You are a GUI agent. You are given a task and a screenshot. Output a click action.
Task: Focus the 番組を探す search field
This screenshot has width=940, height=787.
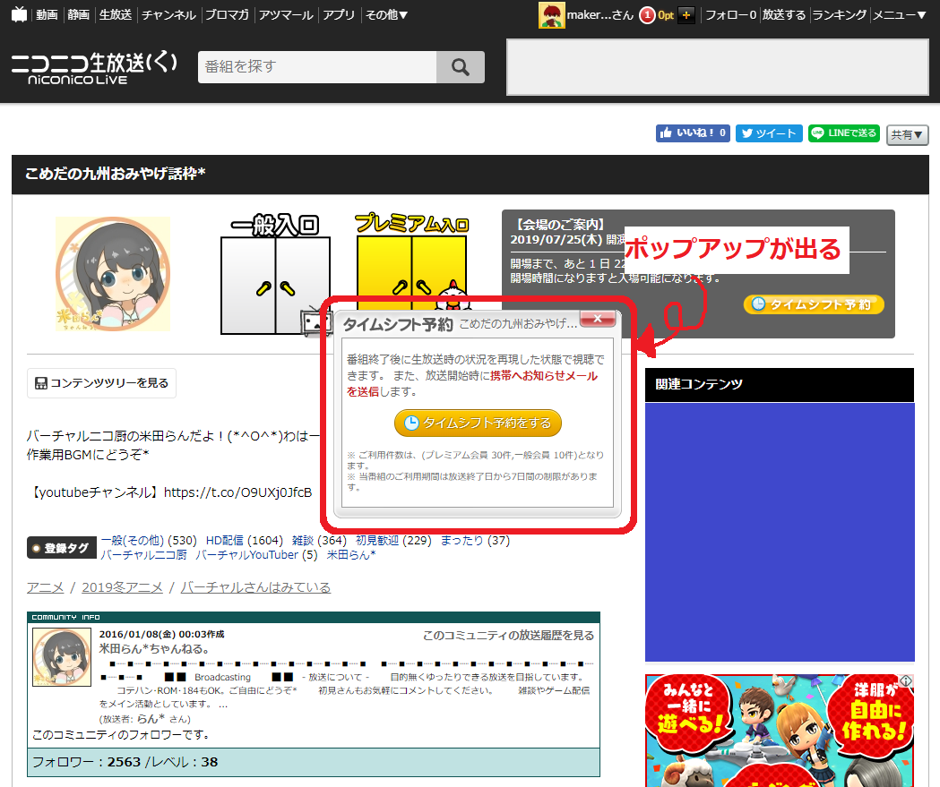[317, 66]
